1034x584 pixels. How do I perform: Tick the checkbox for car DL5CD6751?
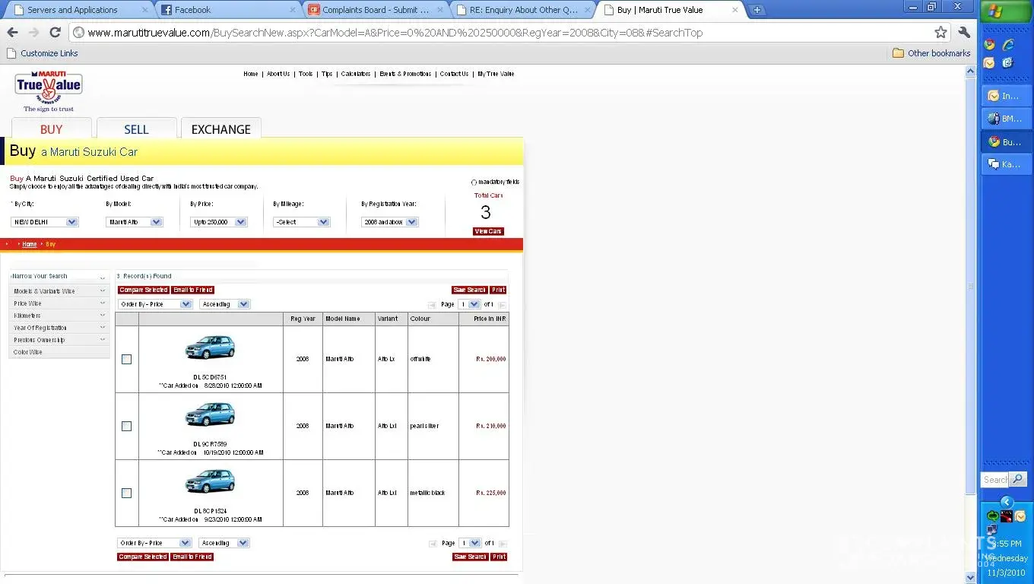pyautogui.click(x=127, y=359)
